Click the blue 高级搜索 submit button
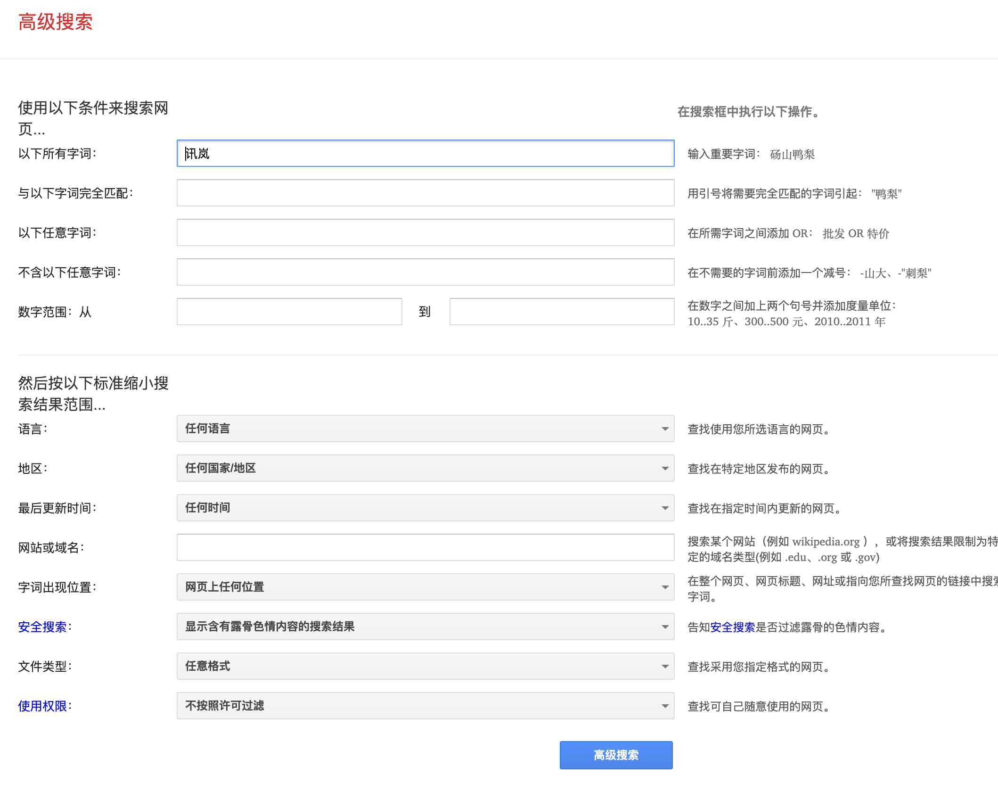 616,755
